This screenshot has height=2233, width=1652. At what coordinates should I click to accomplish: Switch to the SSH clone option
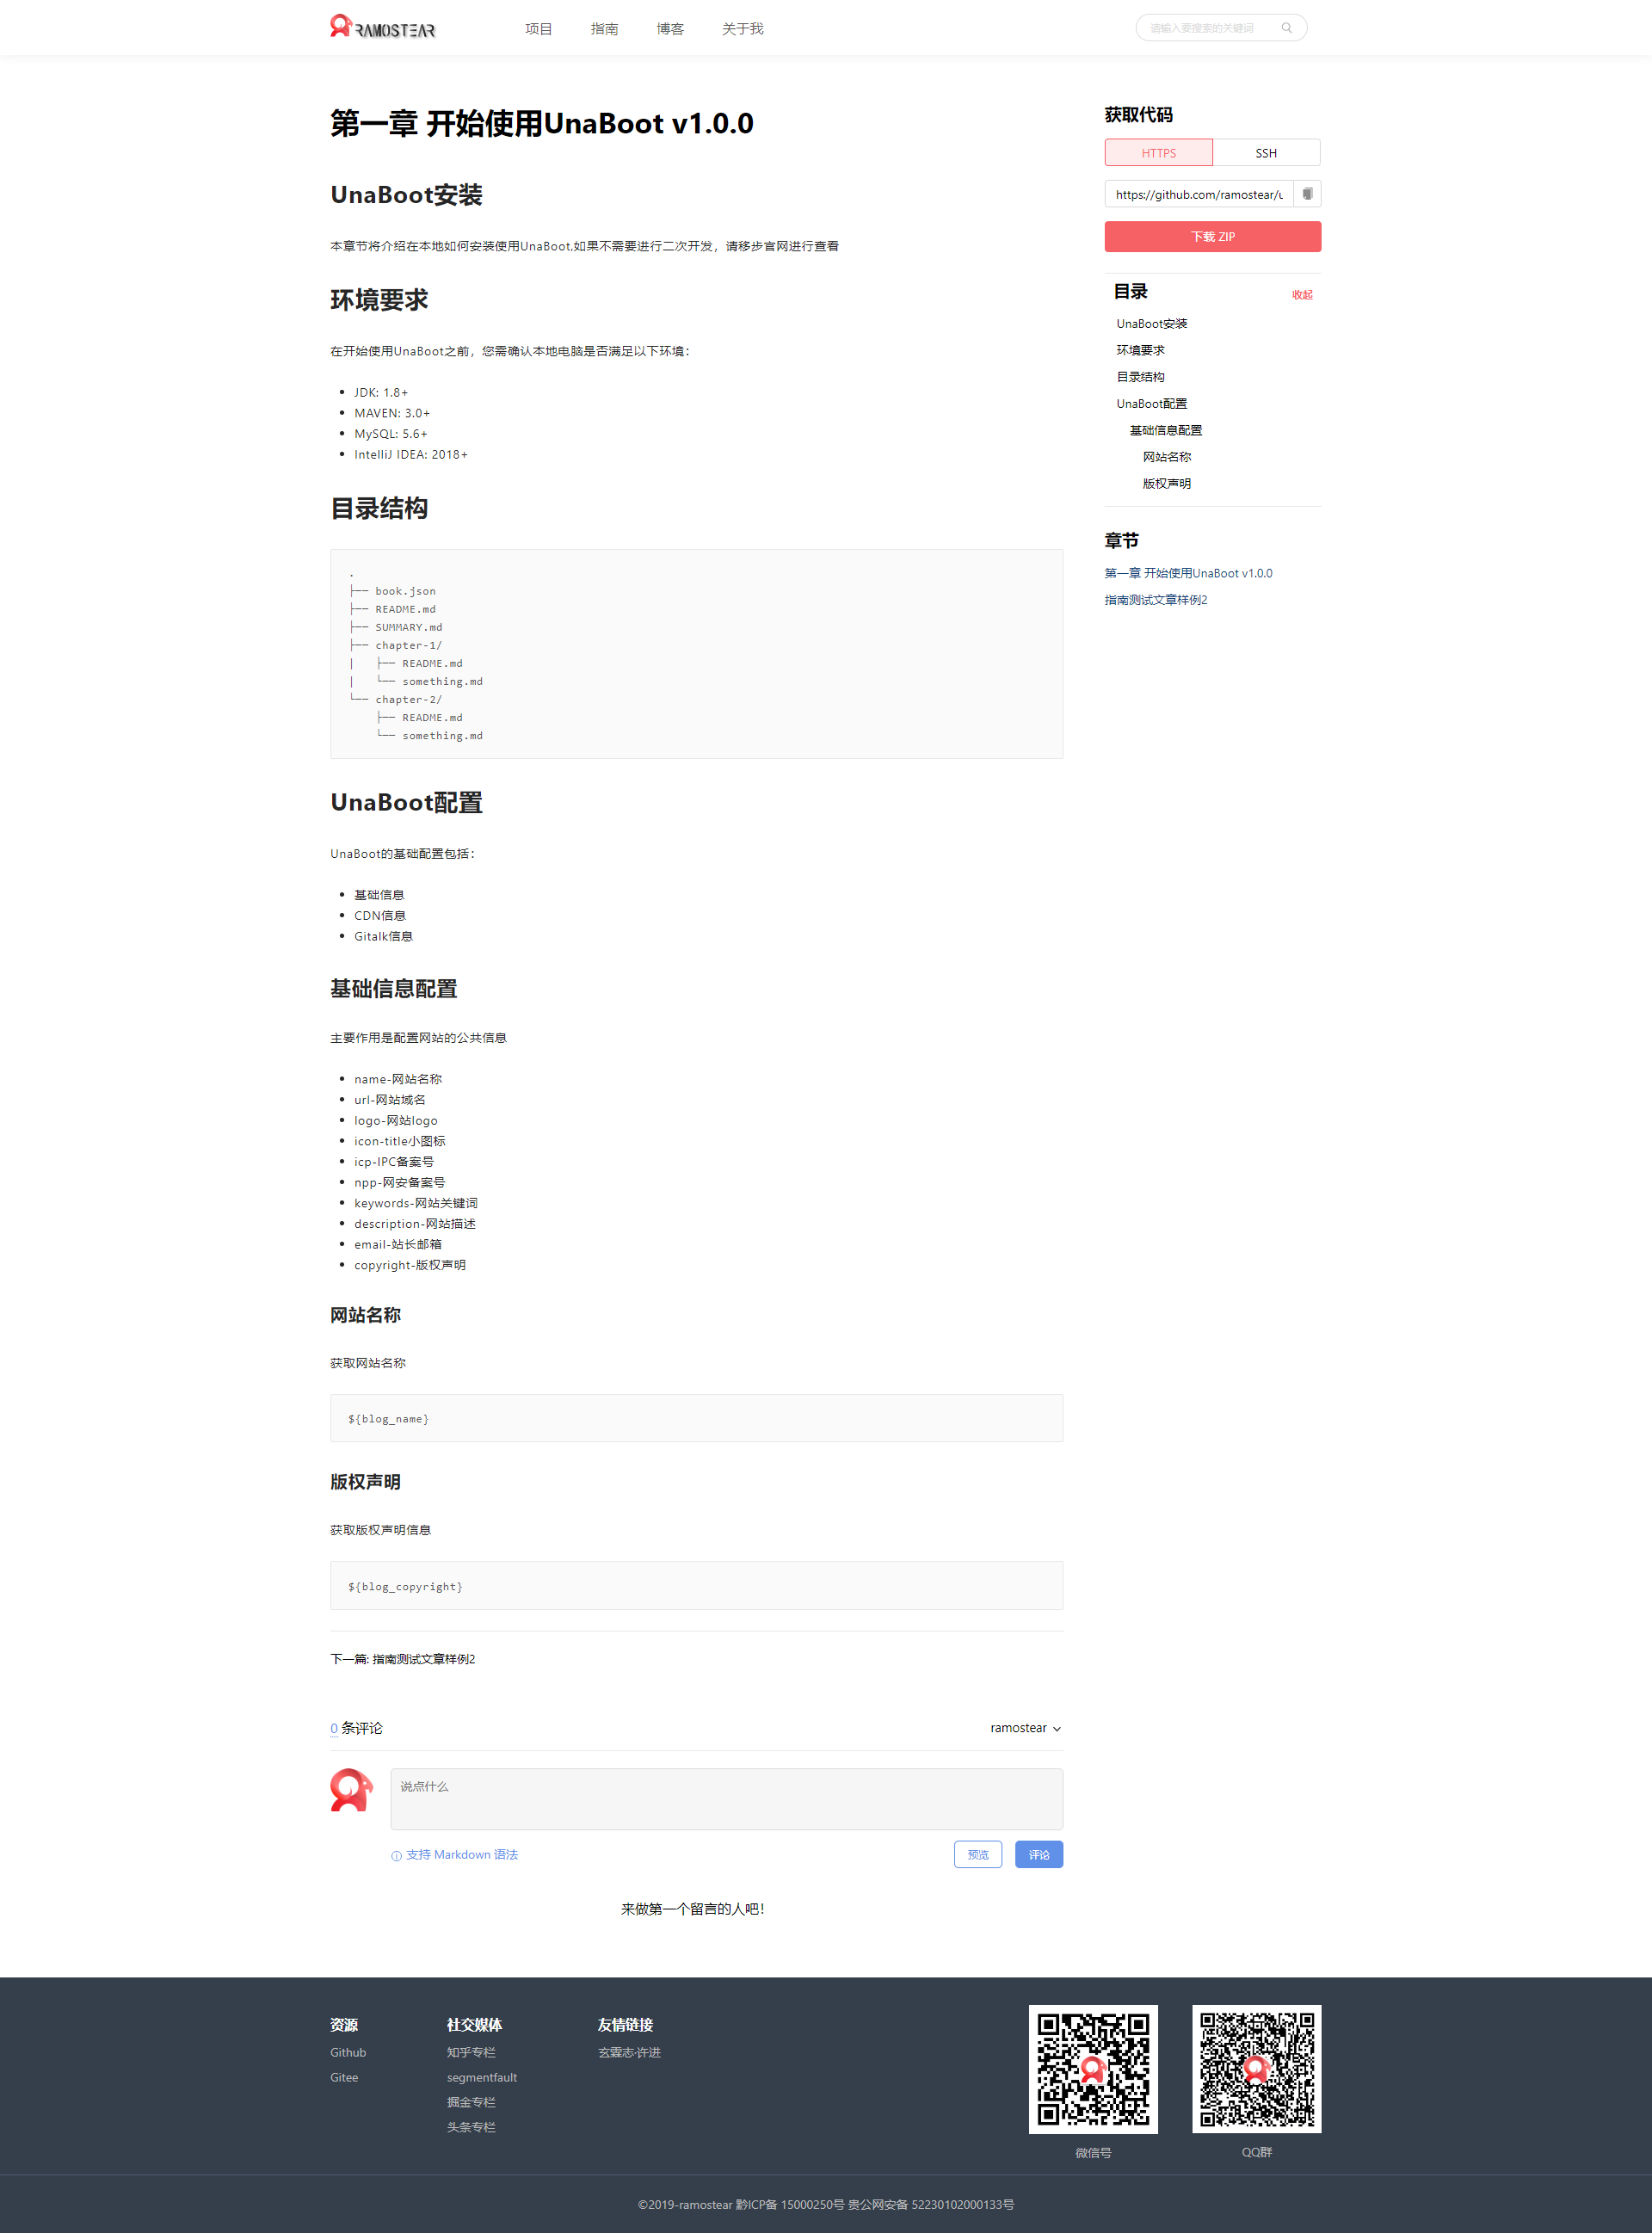tap(1266, 153)
